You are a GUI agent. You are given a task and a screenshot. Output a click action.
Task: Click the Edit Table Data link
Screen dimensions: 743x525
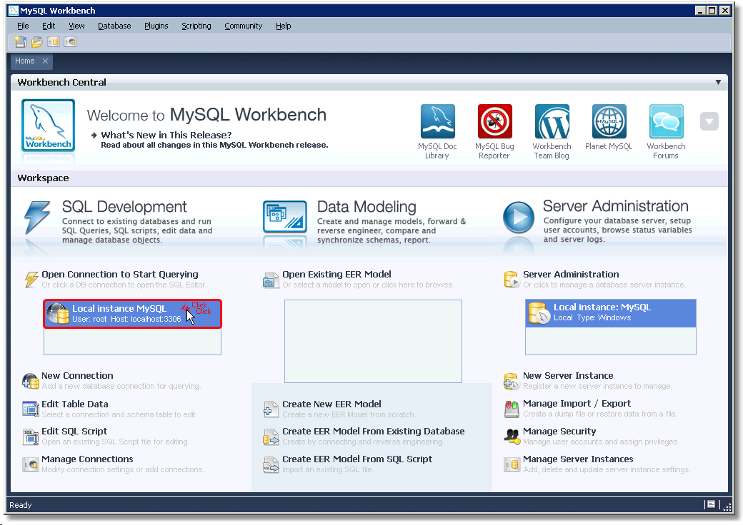coord(75,404)
